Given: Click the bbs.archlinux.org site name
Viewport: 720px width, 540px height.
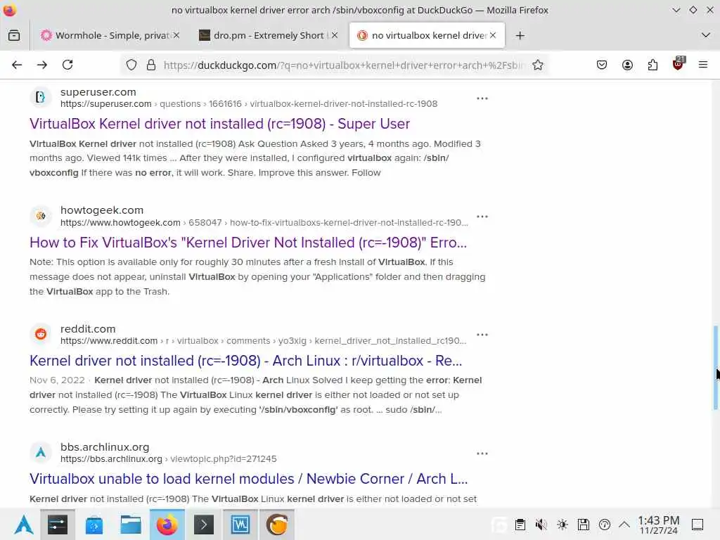Looking at the screenshot, I should 105,446.
